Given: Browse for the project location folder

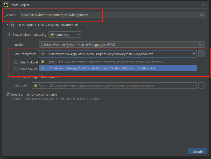Looking at the screenshot, I should click(202, 15).
